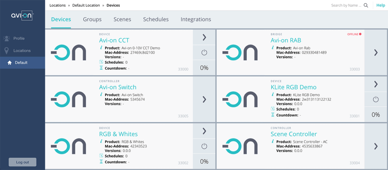Click the info icon on Avi-on CCT card

coord(101,48)
